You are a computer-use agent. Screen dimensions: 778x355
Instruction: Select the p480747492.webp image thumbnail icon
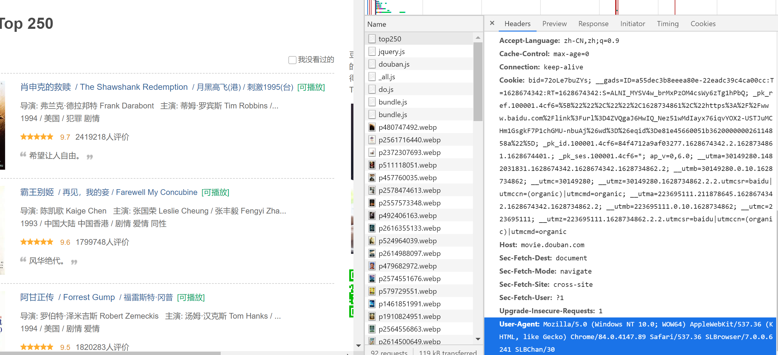(372, 127)
